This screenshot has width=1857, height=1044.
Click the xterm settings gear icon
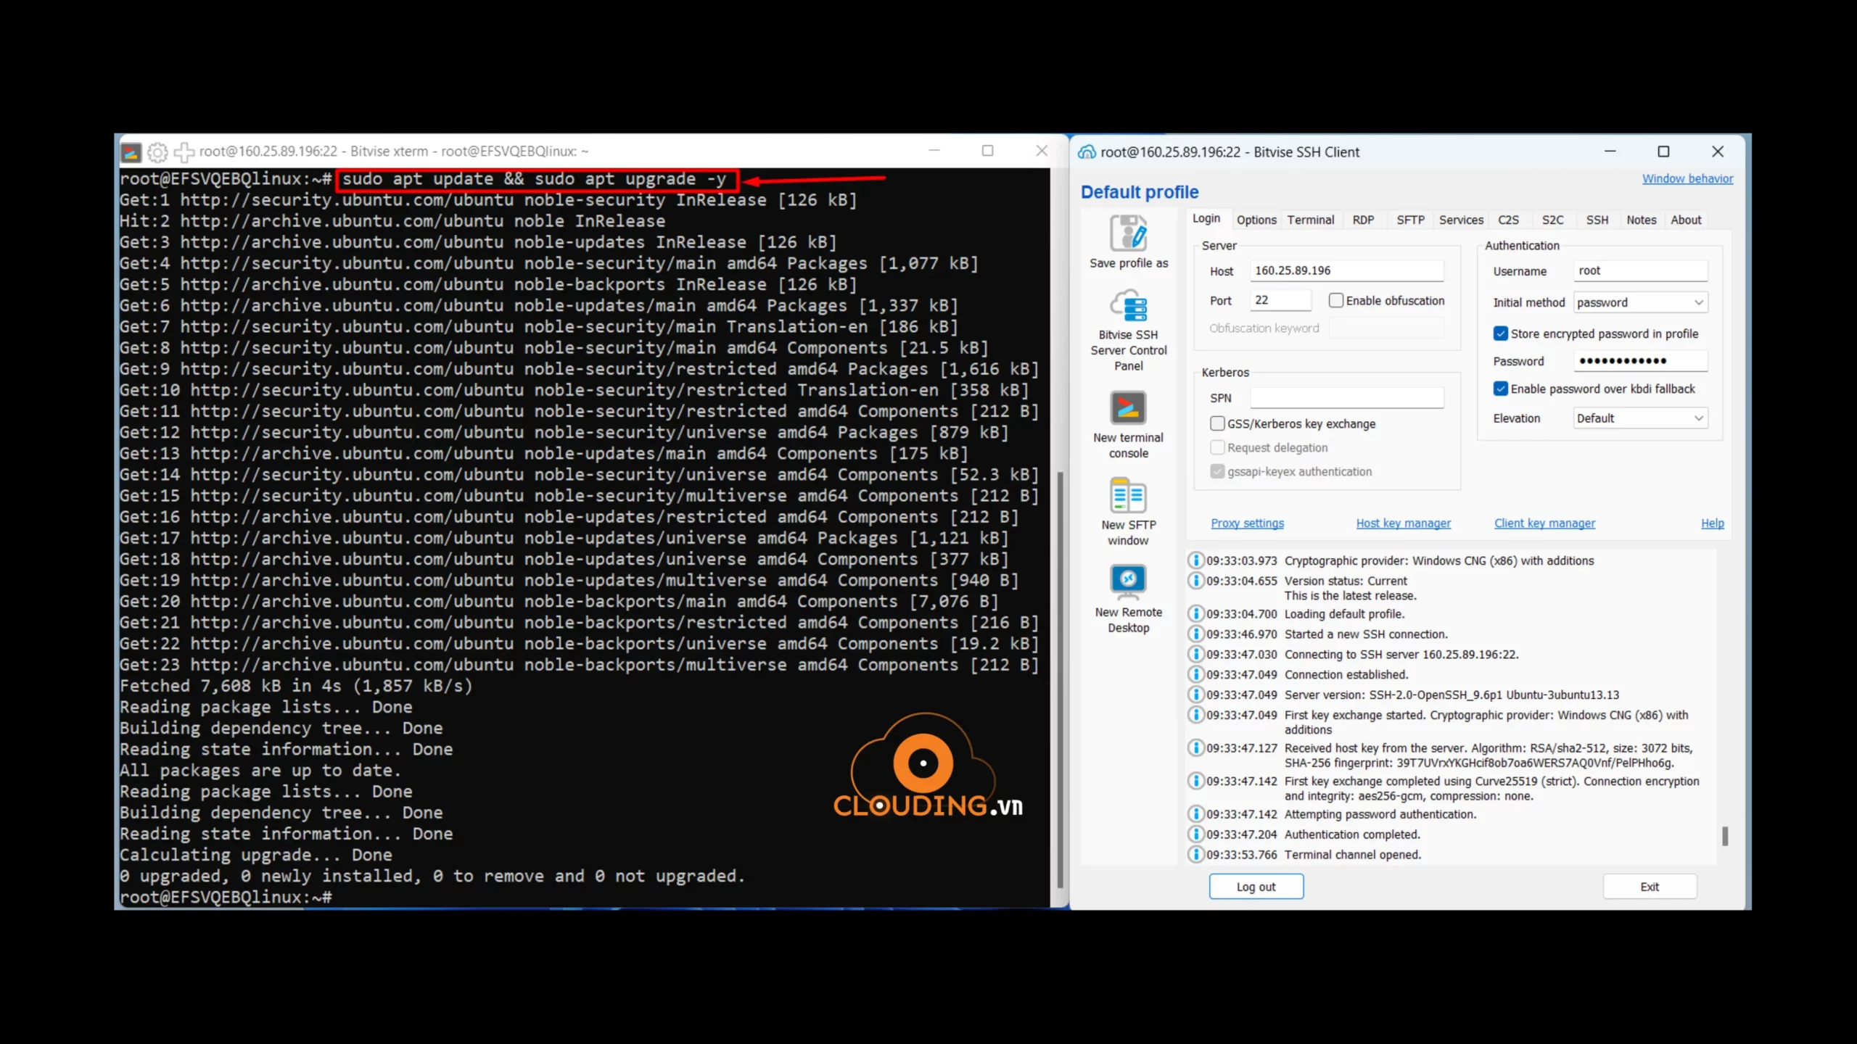[157, 152]
